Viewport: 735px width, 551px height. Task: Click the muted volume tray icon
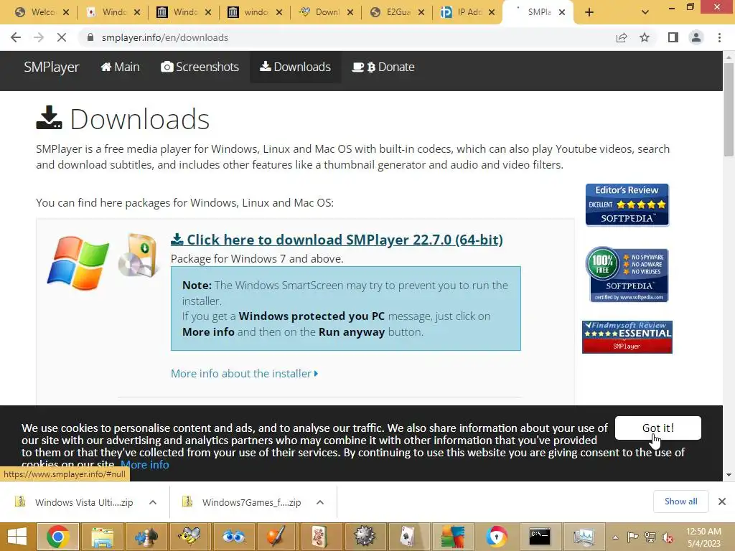(x=668, y=537)
